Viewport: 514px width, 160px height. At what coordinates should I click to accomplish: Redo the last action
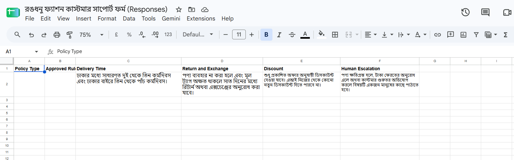pos(44,34)
